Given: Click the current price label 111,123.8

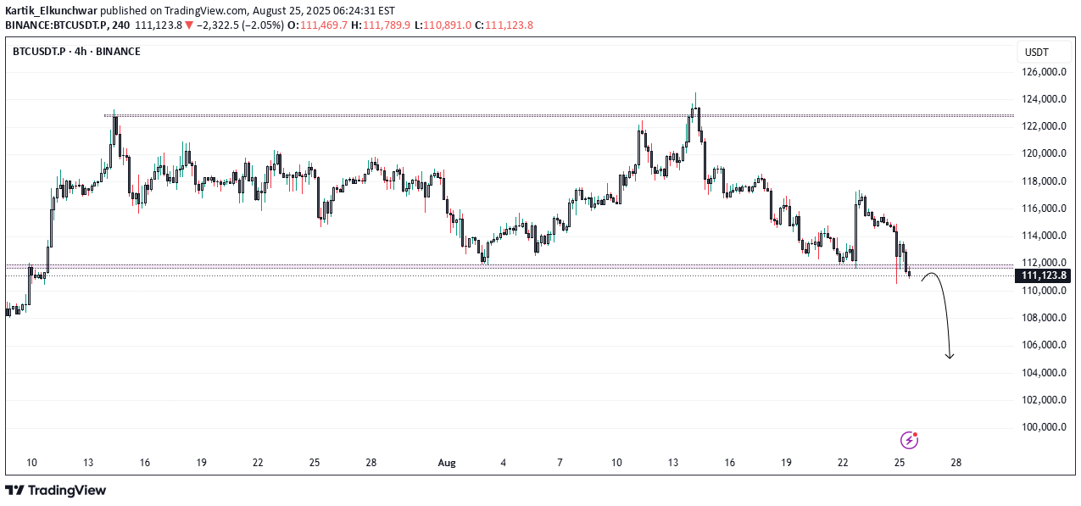Looking at the screenshot, I should tap(1045, 275).
